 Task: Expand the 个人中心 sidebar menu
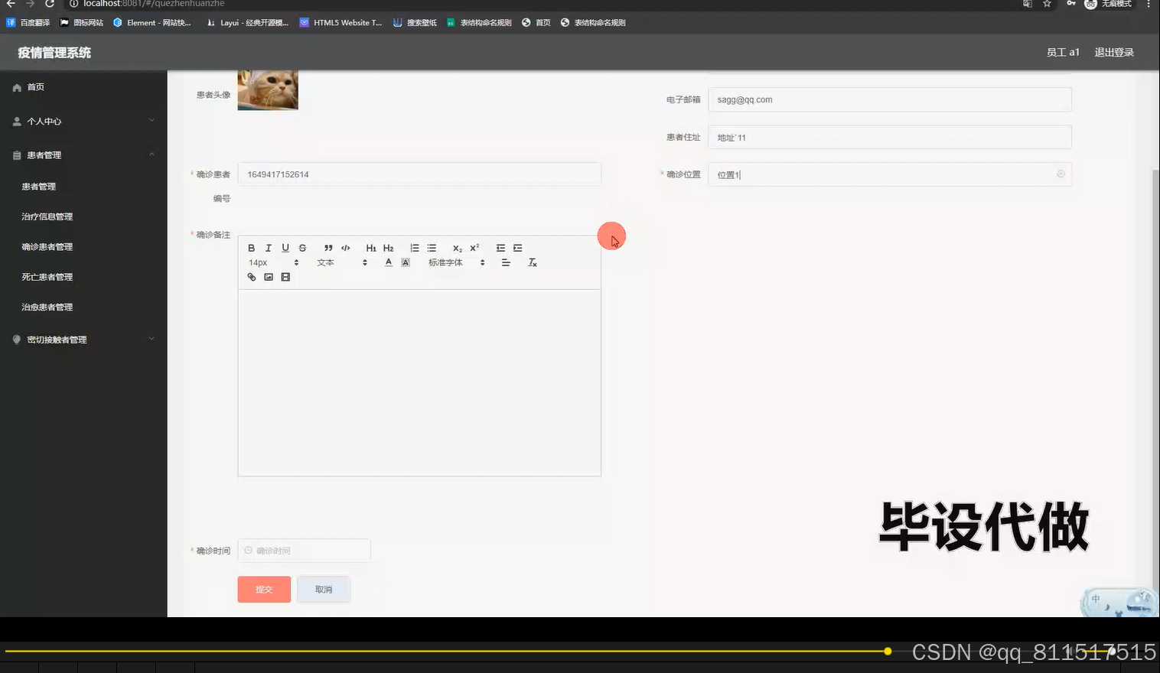83,121
